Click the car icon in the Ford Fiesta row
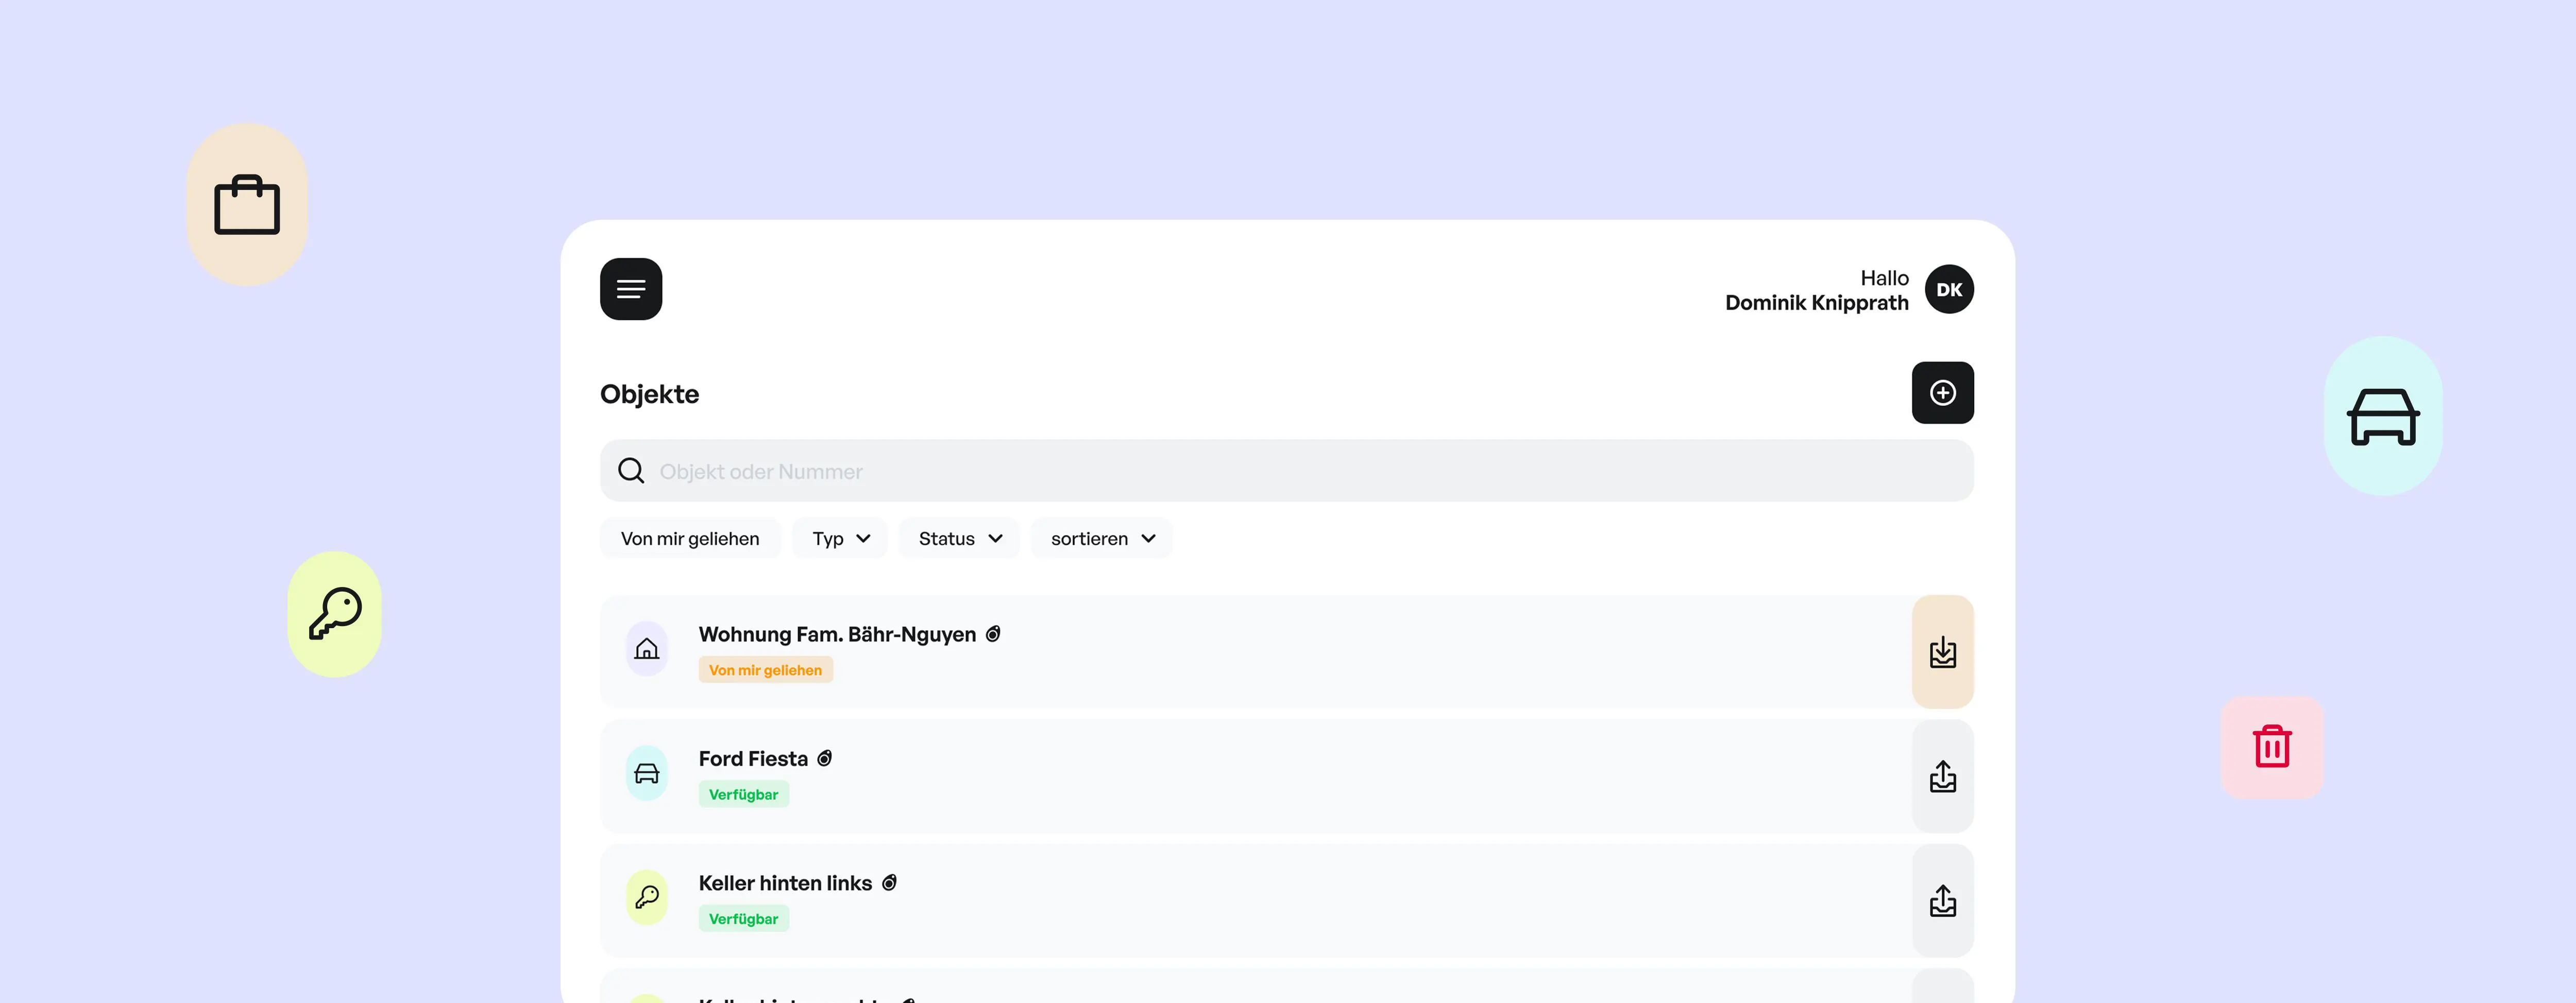The width and height of the screenshot is (2576, 1003). pos(647,773)
